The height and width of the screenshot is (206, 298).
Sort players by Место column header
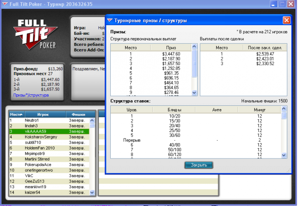coord(17,114)
